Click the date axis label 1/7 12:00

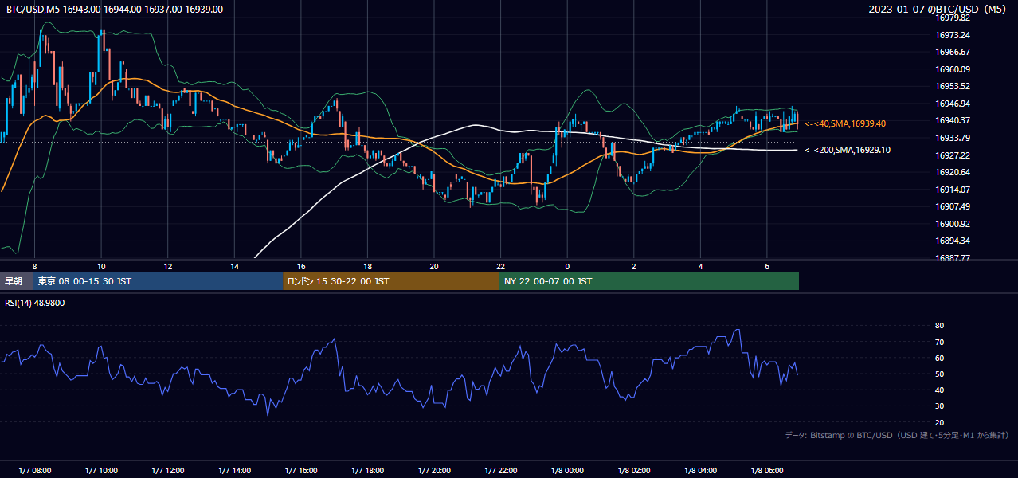point(167,470)
